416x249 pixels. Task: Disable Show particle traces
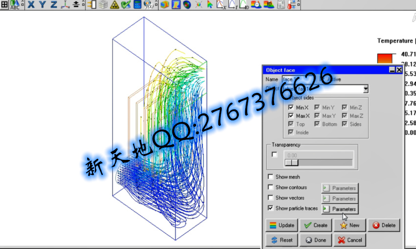click(x=270, y=208)
